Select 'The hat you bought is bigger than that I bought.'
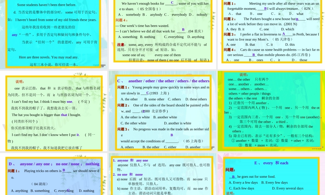The image size is (325, 195). pyautogui.click(x=46, y=115)
